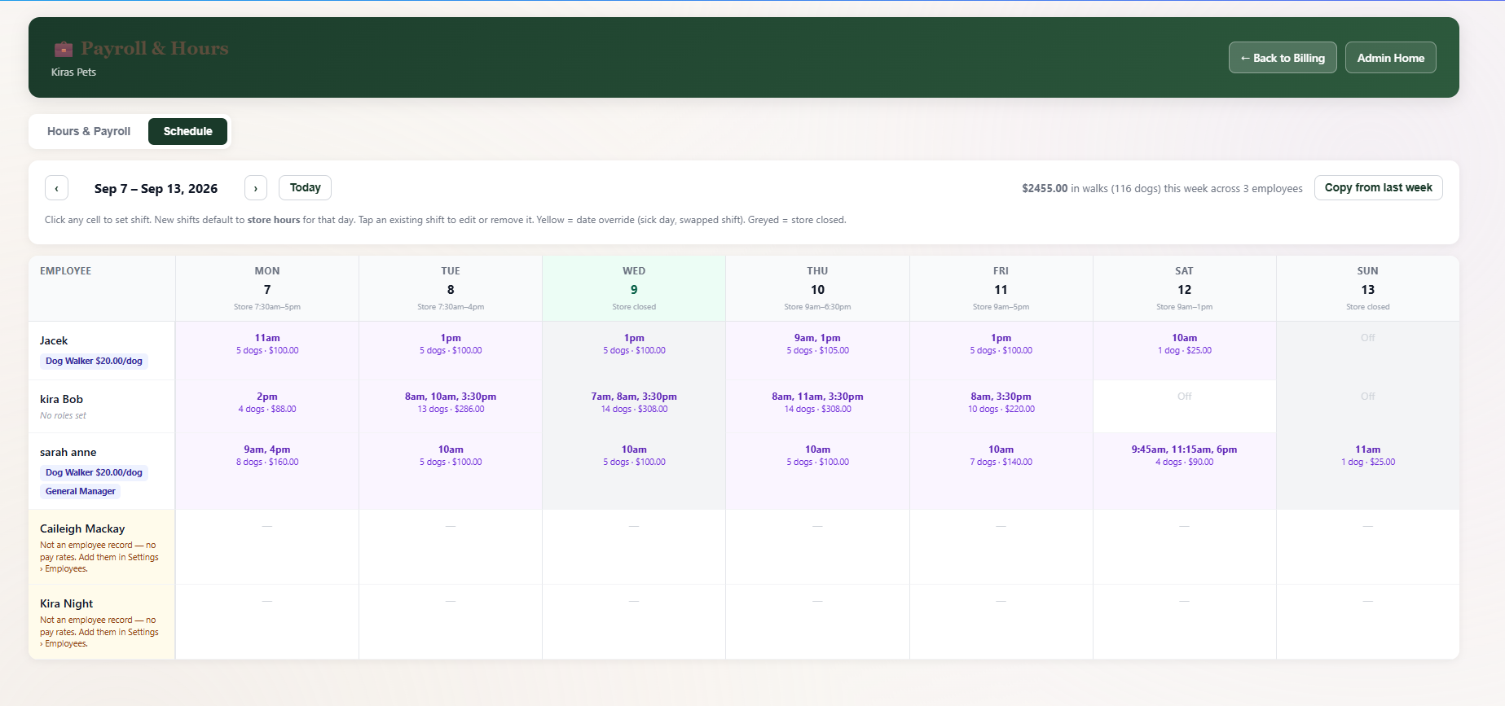1505x706 pixels.
Task: Click the Payroll & Hours page title
Action: 155,48
